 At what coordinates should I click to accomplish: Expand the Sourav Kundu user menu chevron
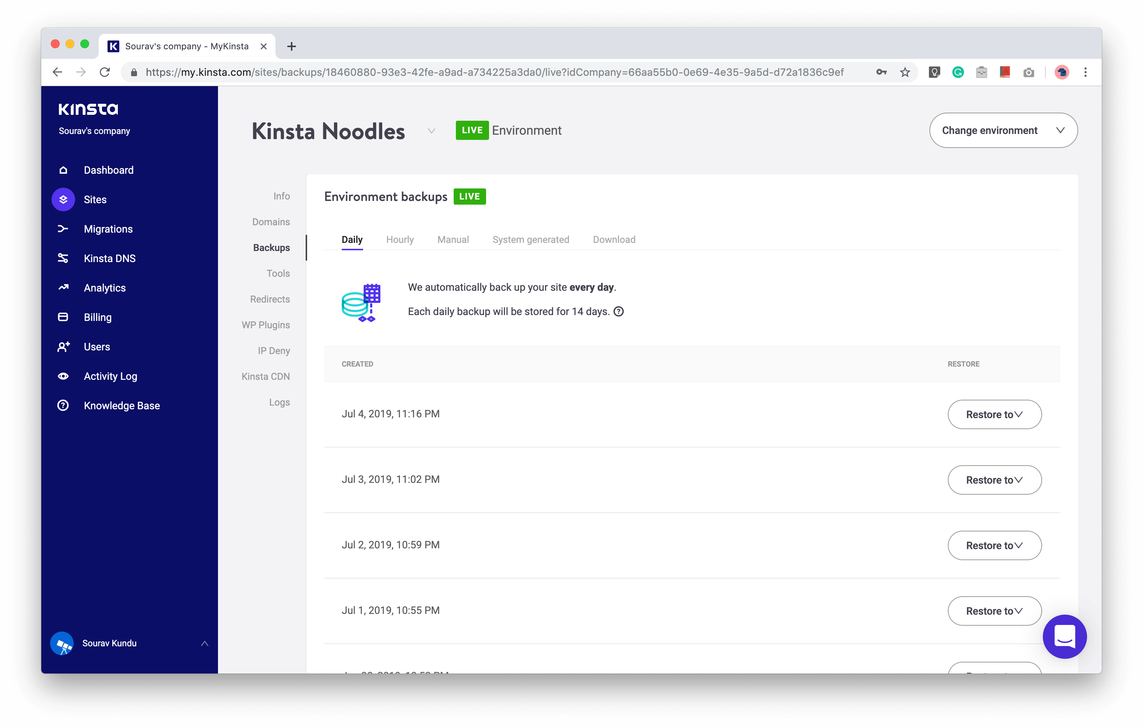[205, 643]
